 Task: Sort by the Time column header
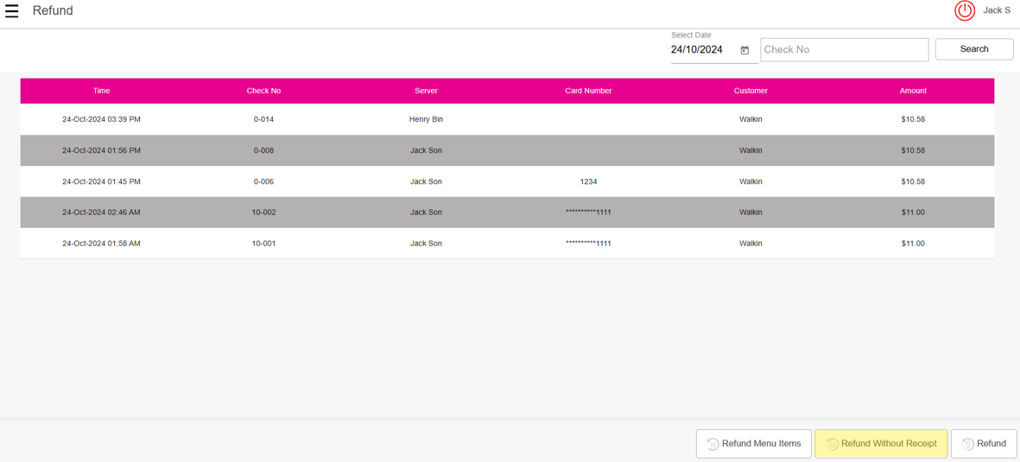101,91
